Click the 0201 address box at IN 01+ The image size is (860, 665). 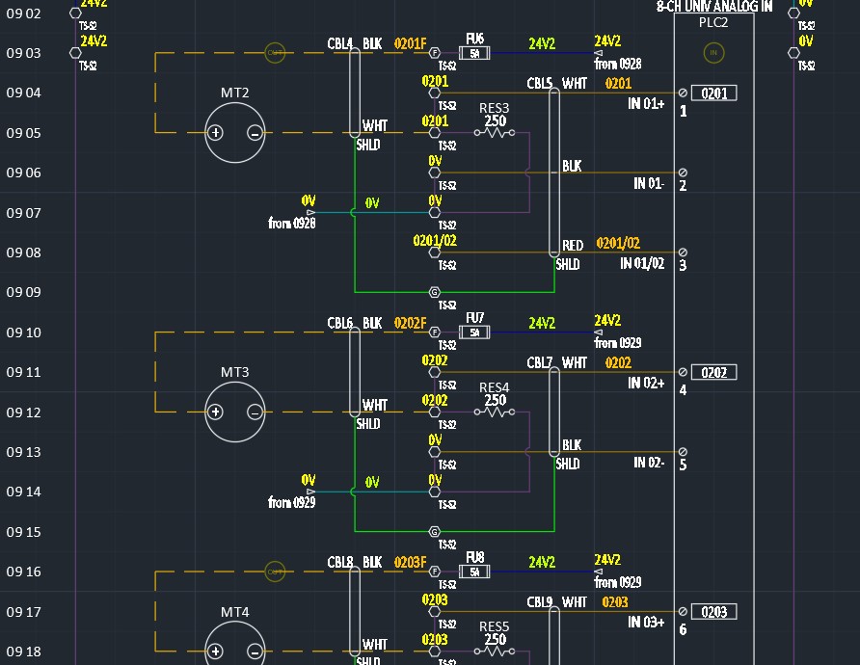pos(714,93)
